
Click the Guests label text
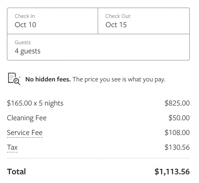click(22, 42)
